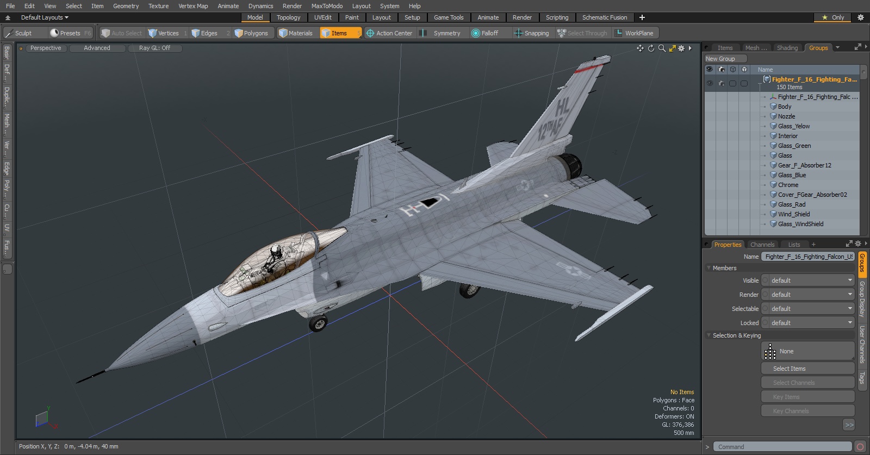Screen dimensions: 870x455
Task: Select the Glass_WindShield item
Action: click(x=800, y=224)
